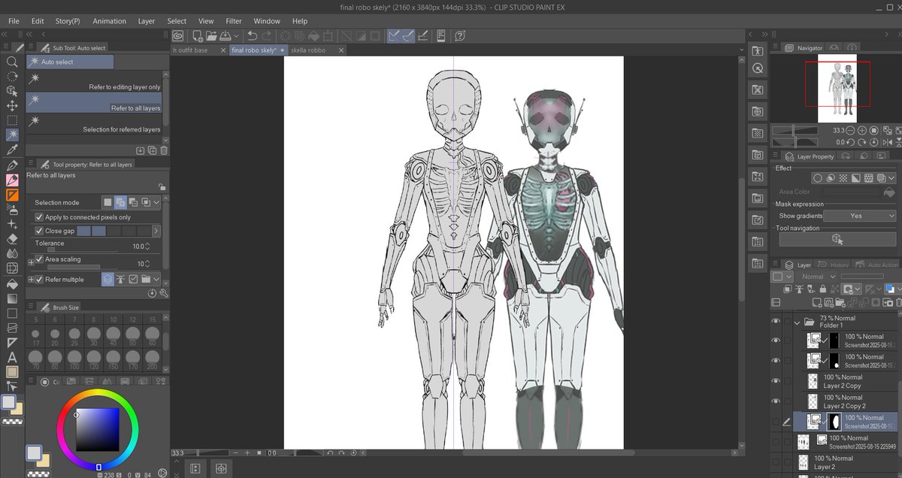Open the Refer multiple options dropdown arrow
This screenshot has height=478, width=902.
point(156,280)
